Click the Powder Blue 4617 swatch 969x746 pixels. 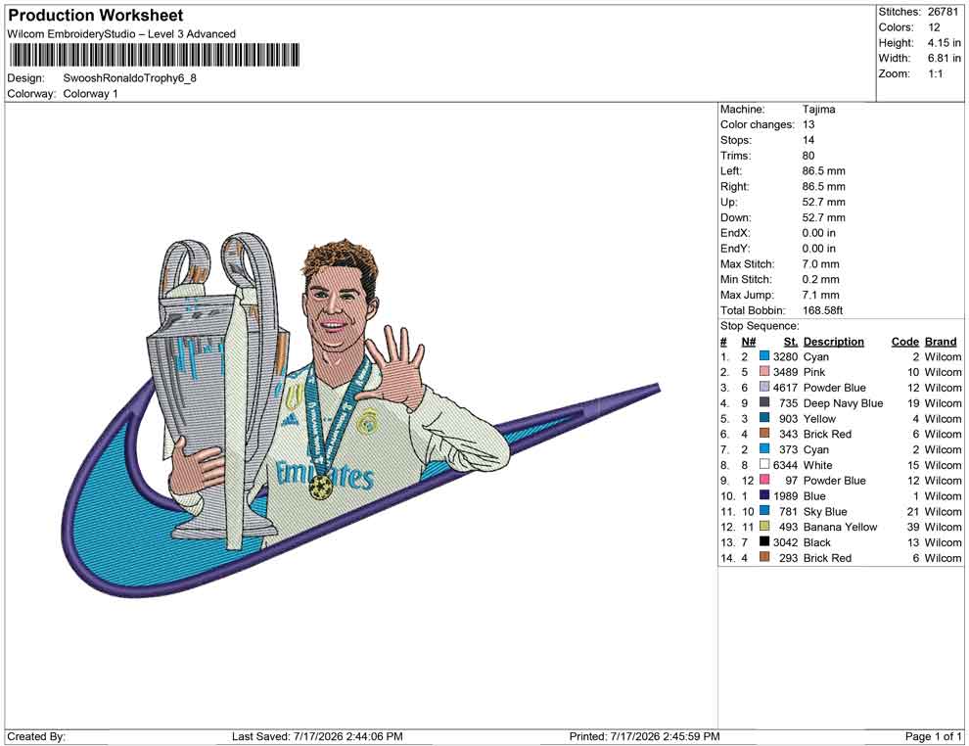tap(764, 387)
